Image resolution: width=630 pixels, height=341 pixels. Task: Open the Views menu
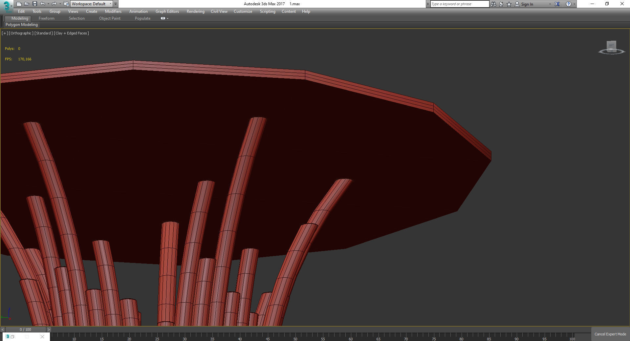coord(73,11)
